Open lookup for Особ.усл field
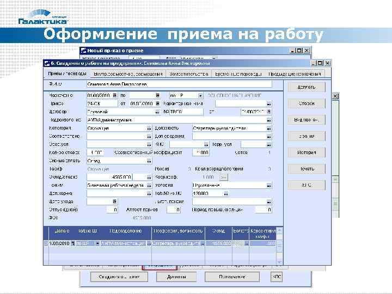The image size is (392, 294). point(149,145)
